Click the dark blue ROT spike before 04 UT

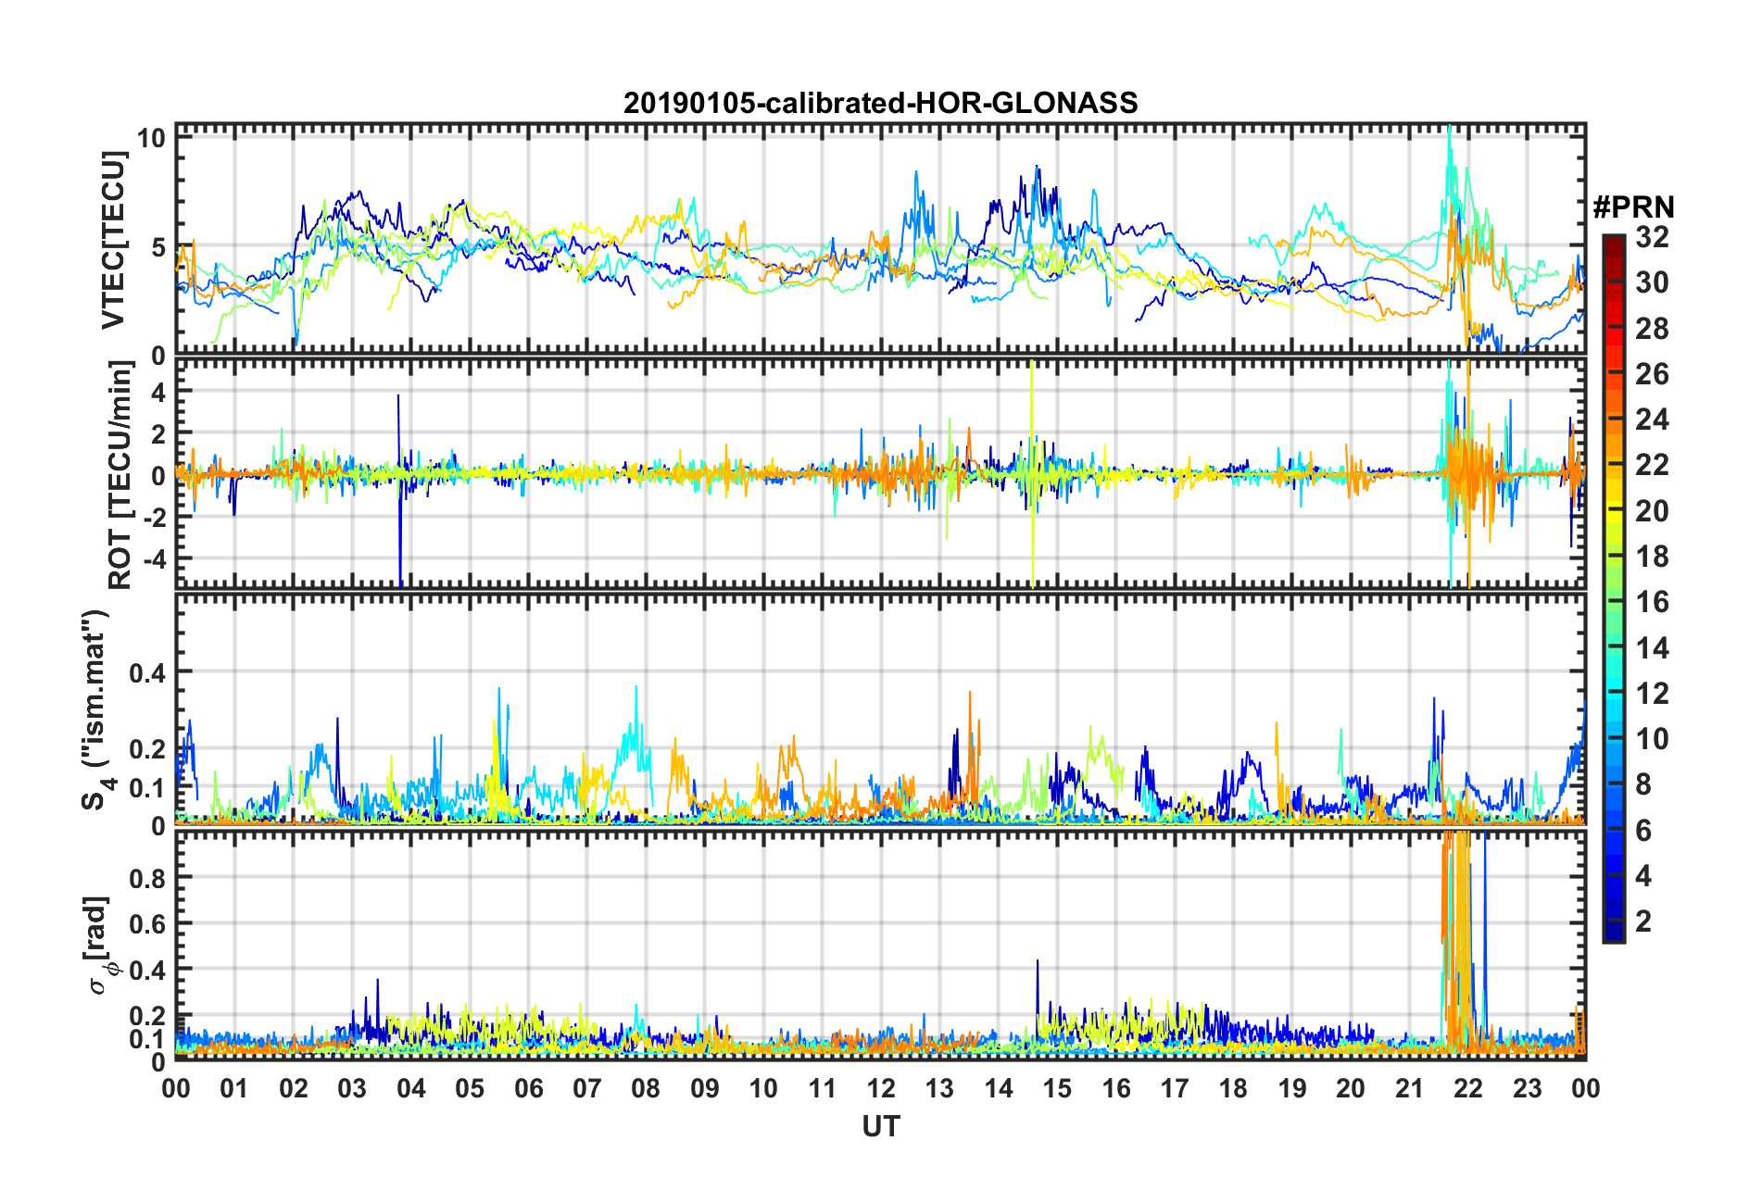[399, 491]
